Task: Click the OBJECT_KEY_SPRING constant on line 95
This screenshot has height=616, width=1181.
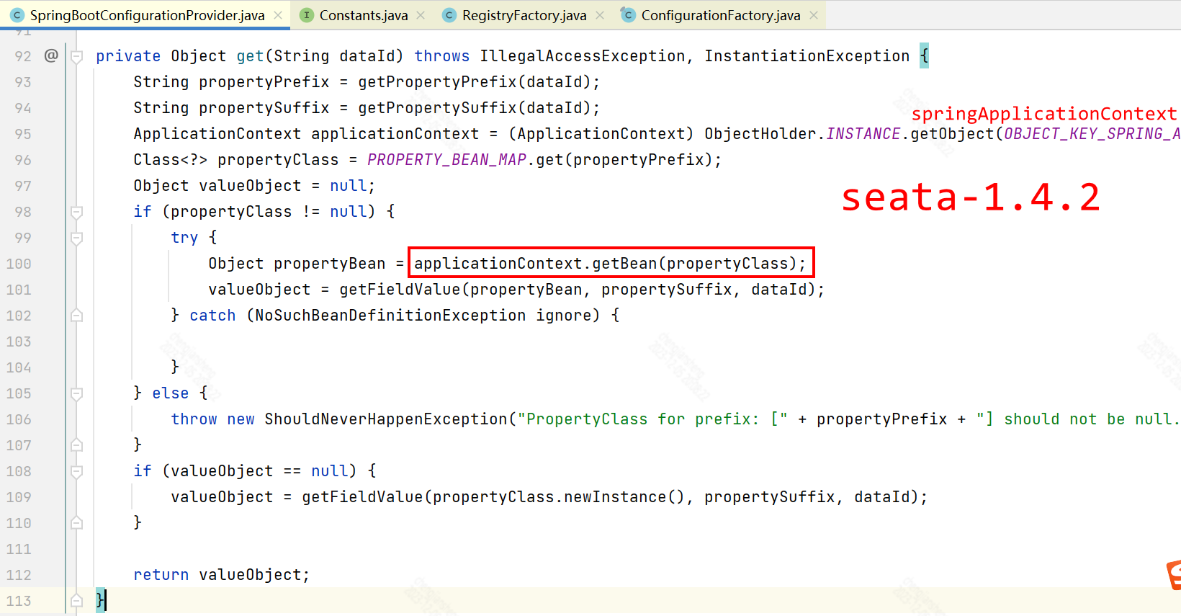Action: (1092, 134)
